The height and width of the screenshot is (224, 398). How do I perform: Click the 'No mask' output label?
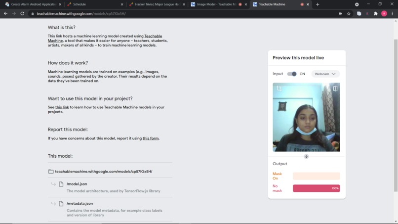point(277,188)
